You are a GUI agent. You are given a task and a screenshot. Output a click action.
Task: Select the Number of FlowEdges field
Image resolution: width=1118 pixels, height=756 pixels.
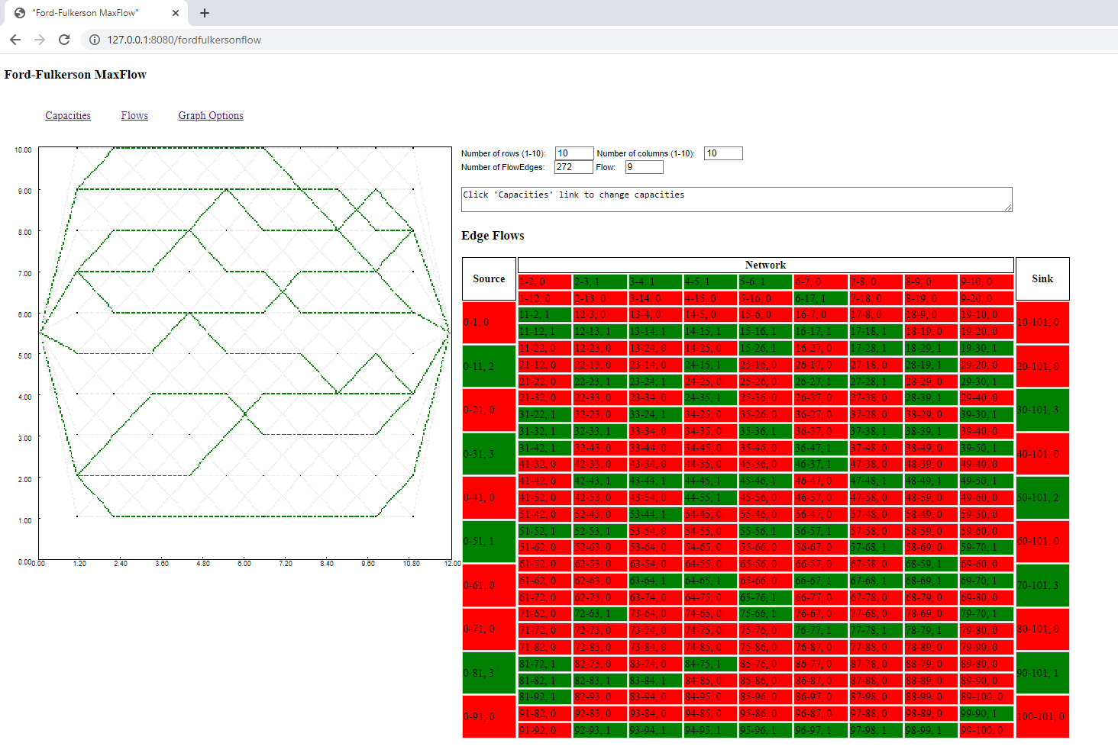(x=573, y=167)
